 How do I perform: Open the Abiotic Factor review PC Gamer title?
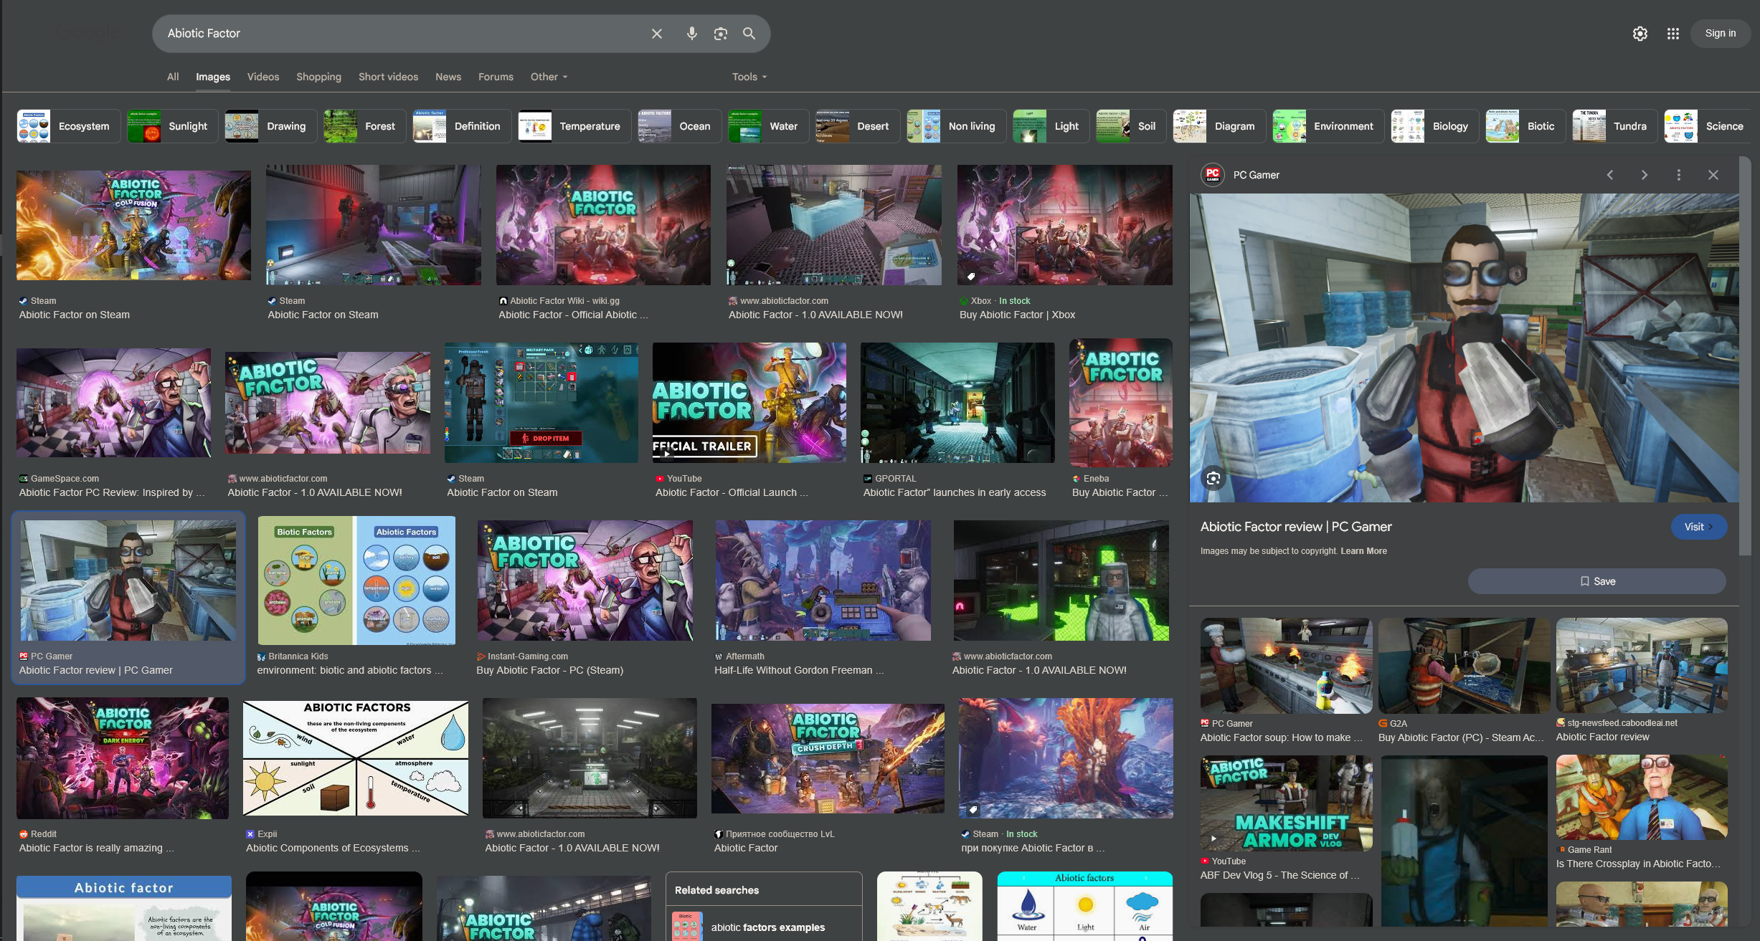[x=1296, y=527]
